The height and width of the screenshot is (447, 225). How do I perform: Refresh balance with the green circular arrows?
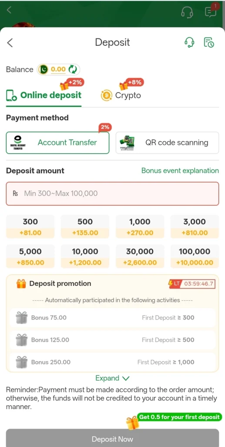pyautogui.click(x=73, y=69)
